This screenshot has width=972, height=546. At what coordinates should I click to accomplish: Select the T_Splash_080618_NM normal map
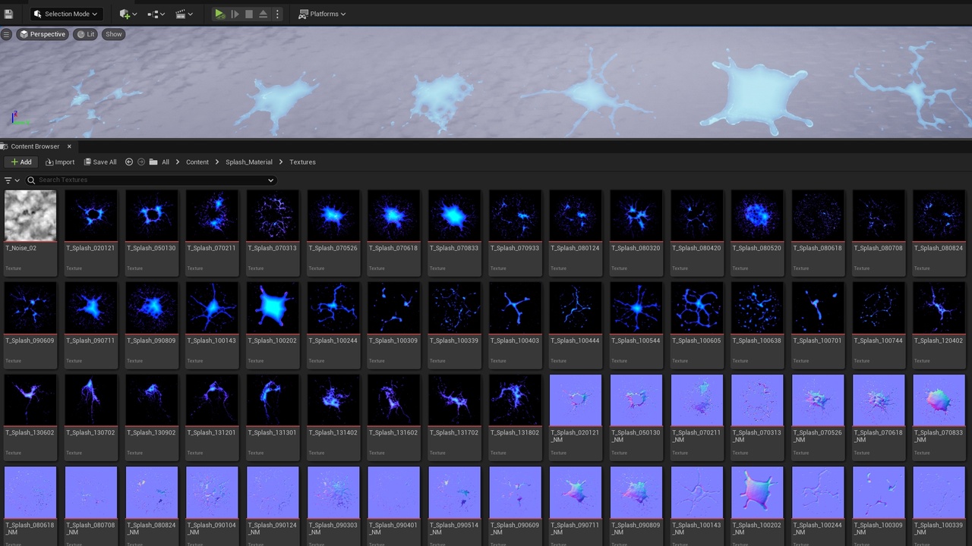point(30,492)
